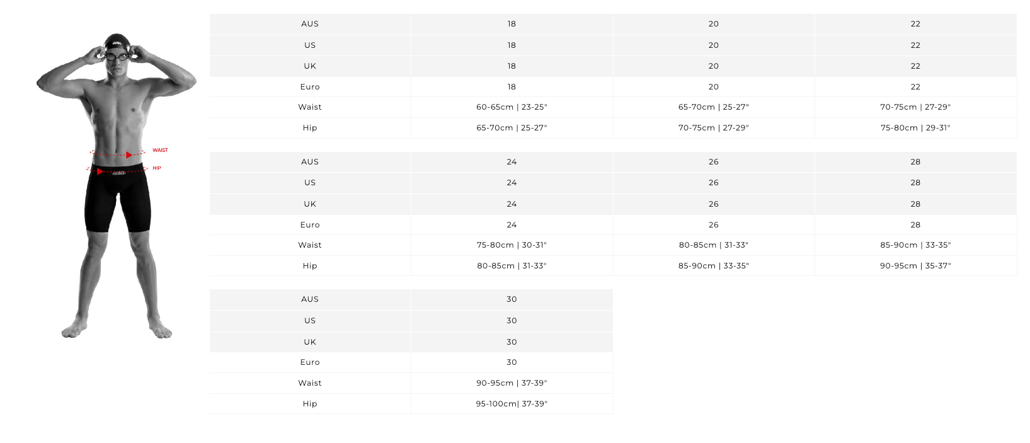Click the Euro label in the third table
Screen dimensions: 1030x443
click(x=310, y=362)
